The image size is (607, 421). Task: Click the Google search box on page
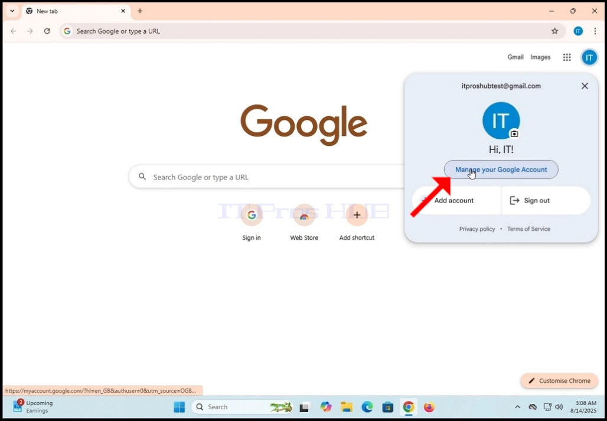point(267,177)
